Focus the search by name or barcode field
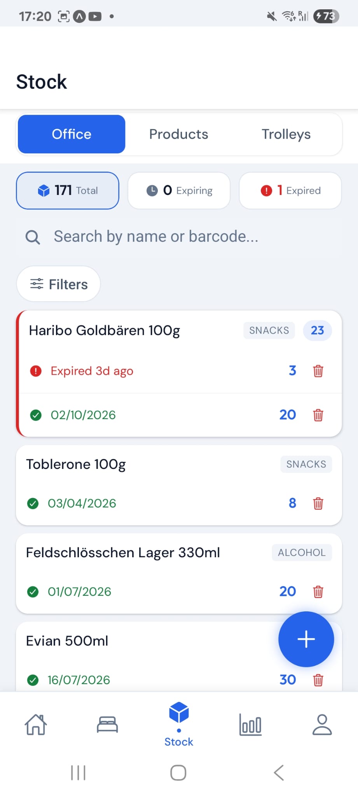 (x=155, y=237)
